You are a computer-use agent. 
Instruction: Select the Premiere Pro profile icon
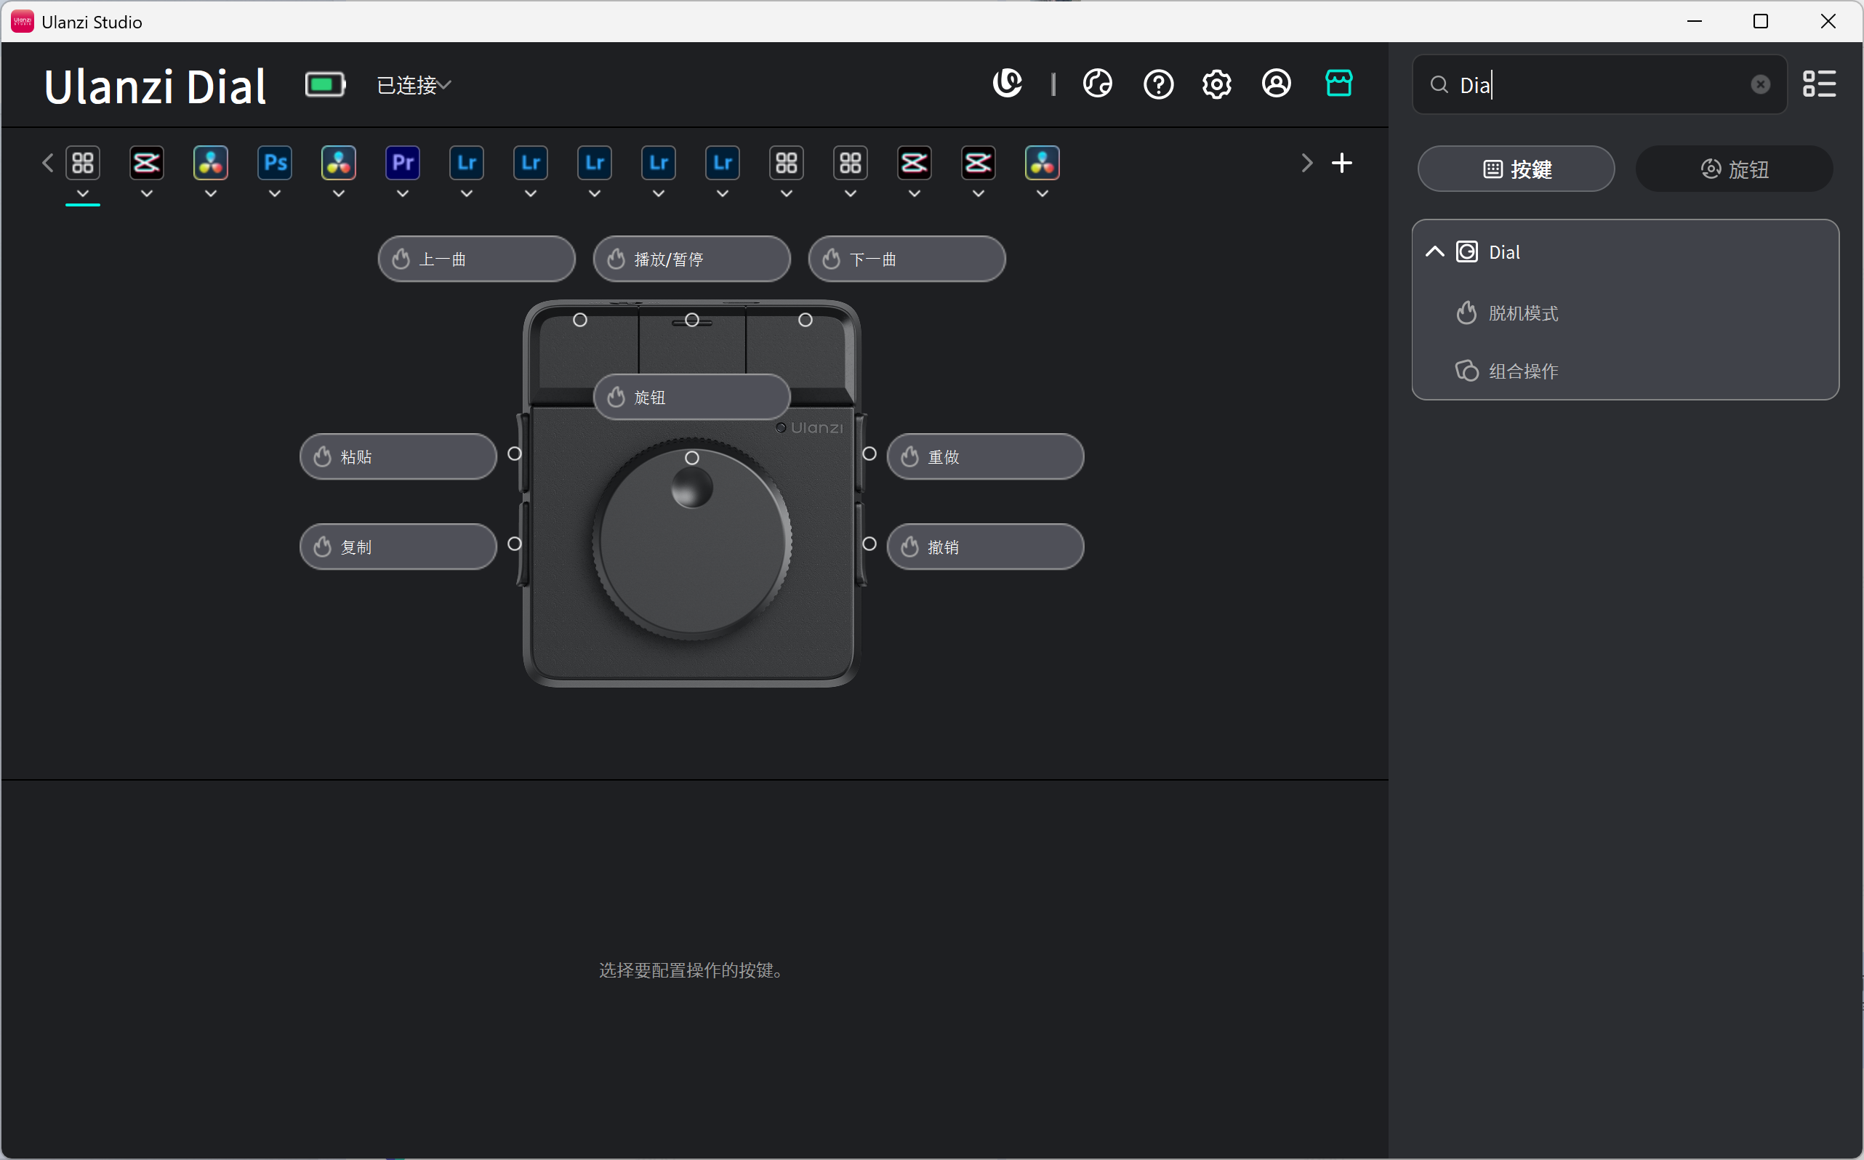pos(403,163)
